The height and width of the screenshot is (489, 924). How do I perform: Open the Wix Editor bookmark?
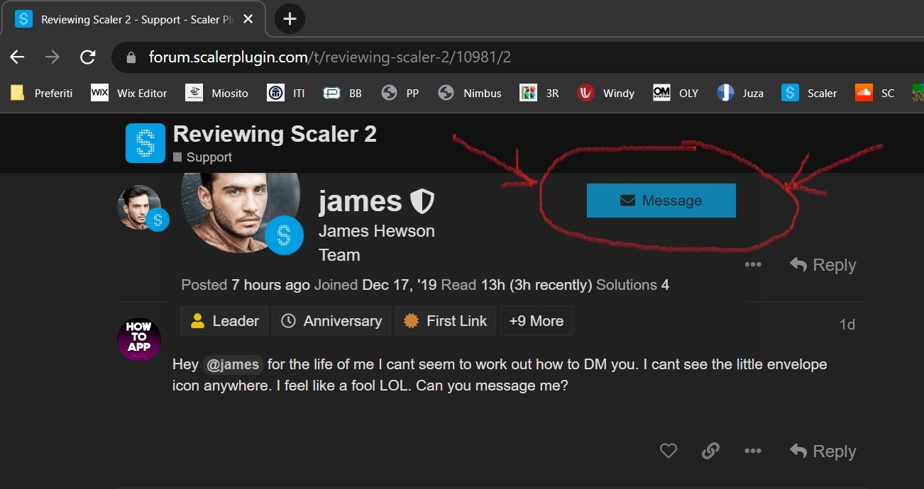[129, 93]
